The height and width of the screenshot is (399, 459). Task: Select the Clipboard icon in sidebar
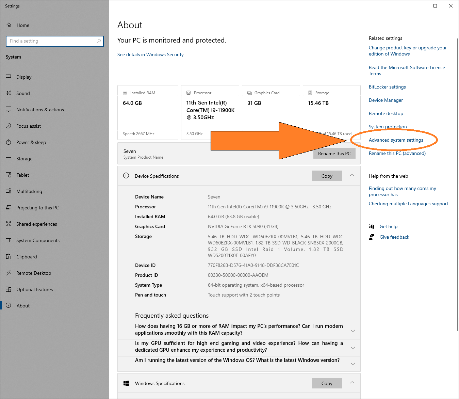[x=9, y=257]
